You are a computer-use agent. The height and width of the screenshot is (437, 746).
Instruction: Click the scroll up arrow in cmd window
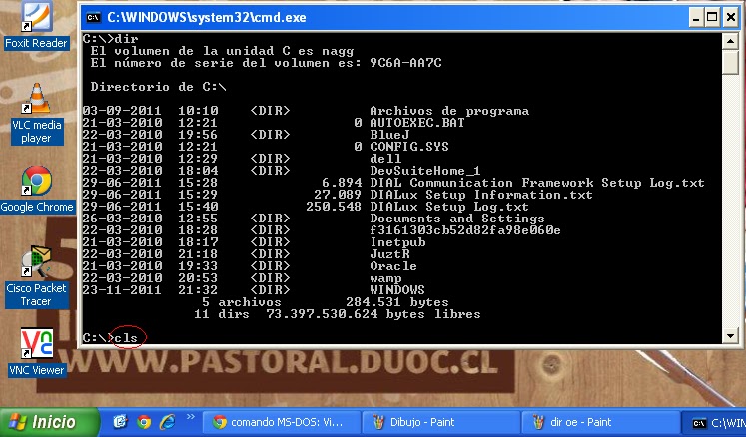click(730, 41)
